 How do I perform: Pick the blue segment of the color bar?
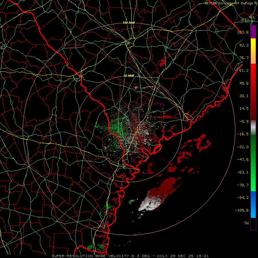pyautogui.click(x=253, y=204)
